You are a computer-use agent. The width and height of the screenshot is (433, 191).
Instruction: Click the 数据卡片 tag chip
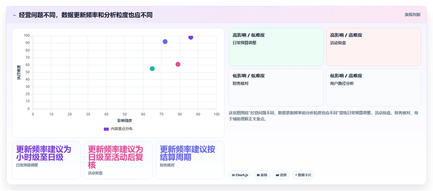(303, 175)
